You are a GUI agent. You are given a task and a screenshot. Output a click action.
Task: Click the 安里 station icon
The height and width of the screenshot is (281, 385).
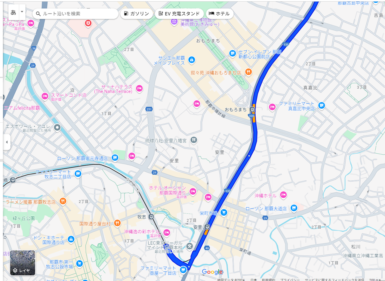click(207, 227)
